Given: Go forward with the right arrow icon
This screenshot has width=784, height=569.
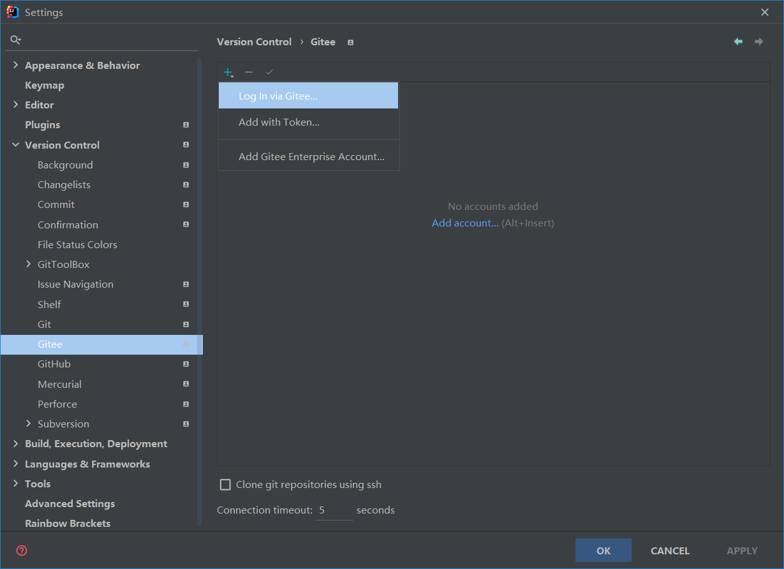Looking at the screenshot, I should [x=758, y=41].
